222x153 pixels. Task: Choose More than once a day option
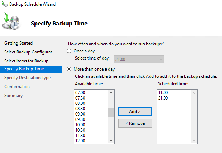click(x=70, y=69)
